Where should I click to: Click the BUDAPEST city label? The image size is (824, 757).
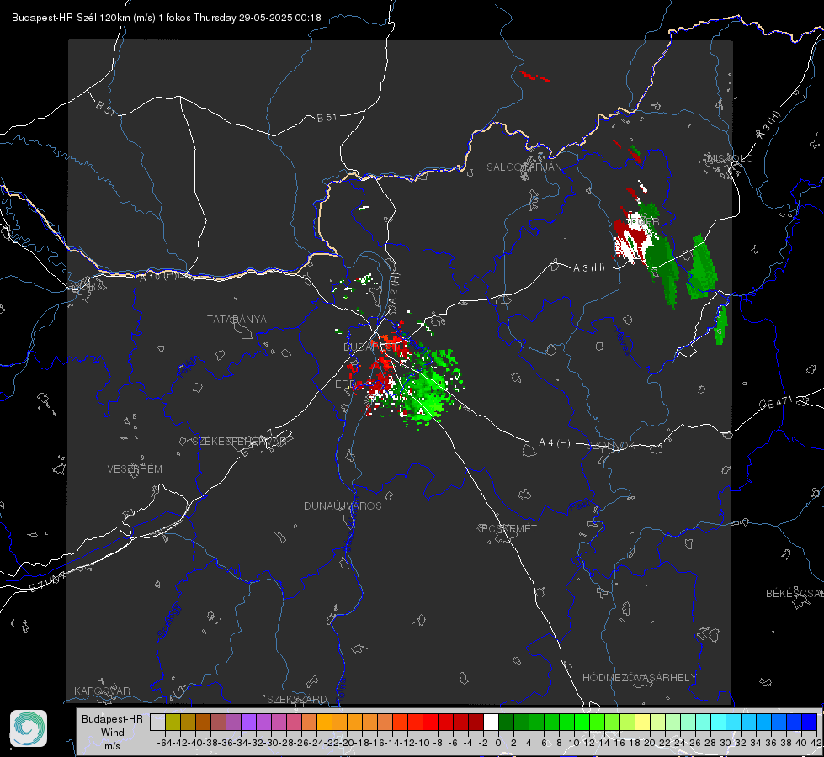[370, 347]
